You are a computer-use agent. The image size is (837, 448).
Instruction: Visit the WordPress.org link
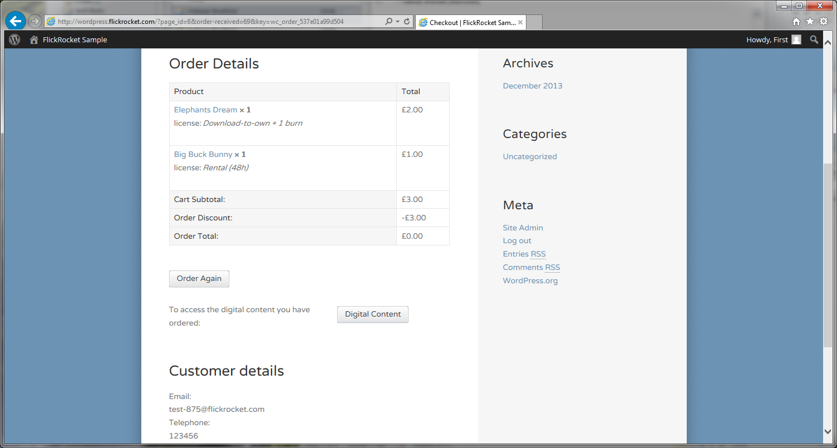coord(530,280)
